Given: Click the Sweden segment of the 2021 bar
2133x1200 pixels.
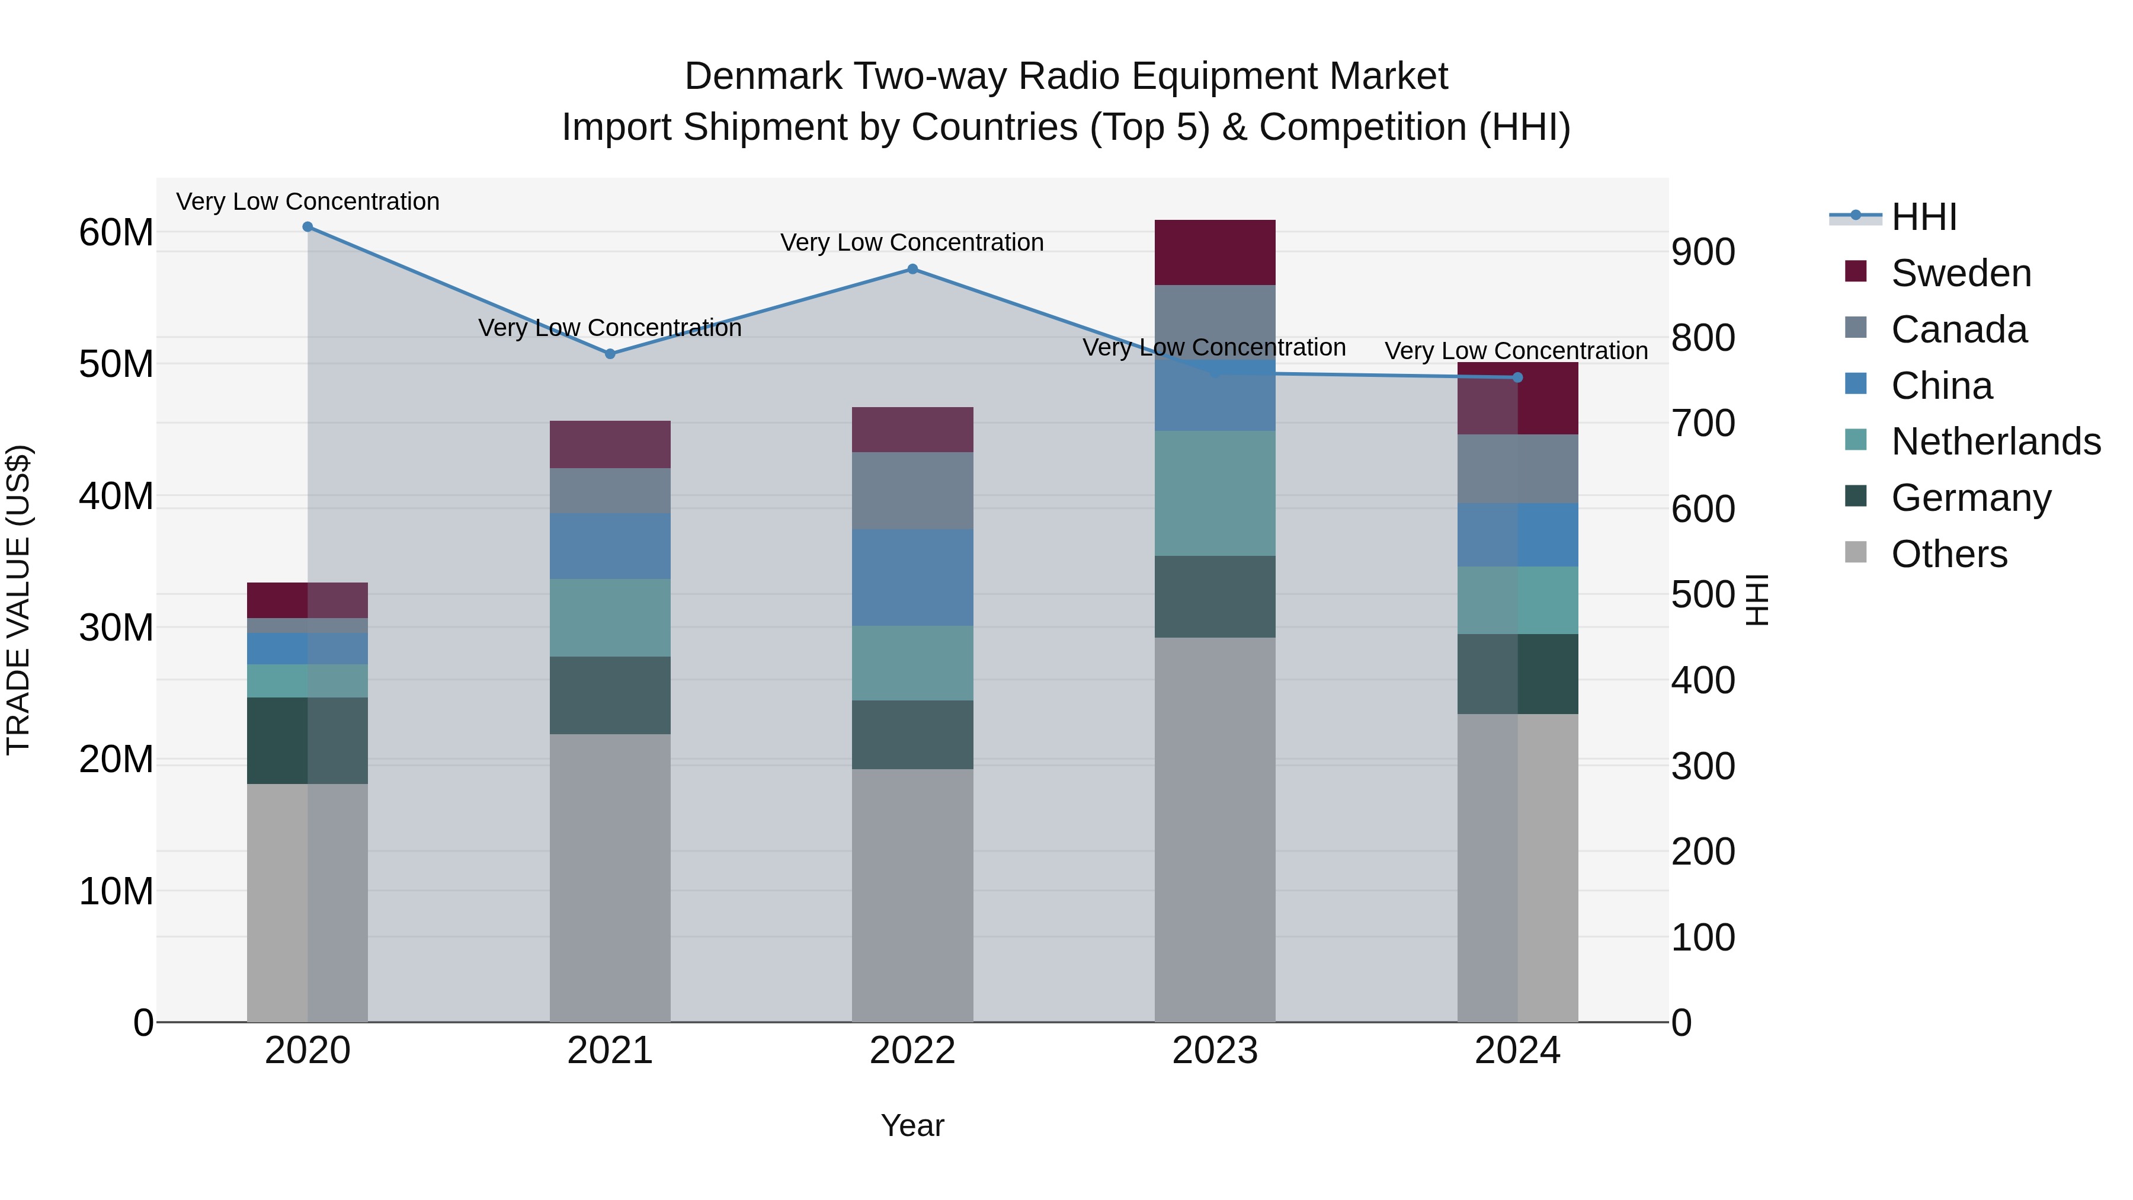Looking at the screenshot, I should coord(610,444).
